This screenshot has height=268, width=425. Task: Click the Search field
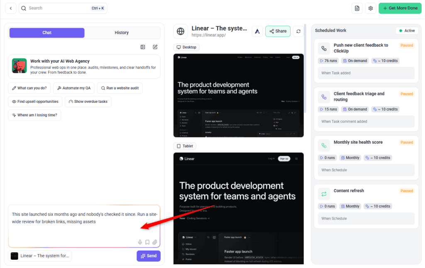63,8
